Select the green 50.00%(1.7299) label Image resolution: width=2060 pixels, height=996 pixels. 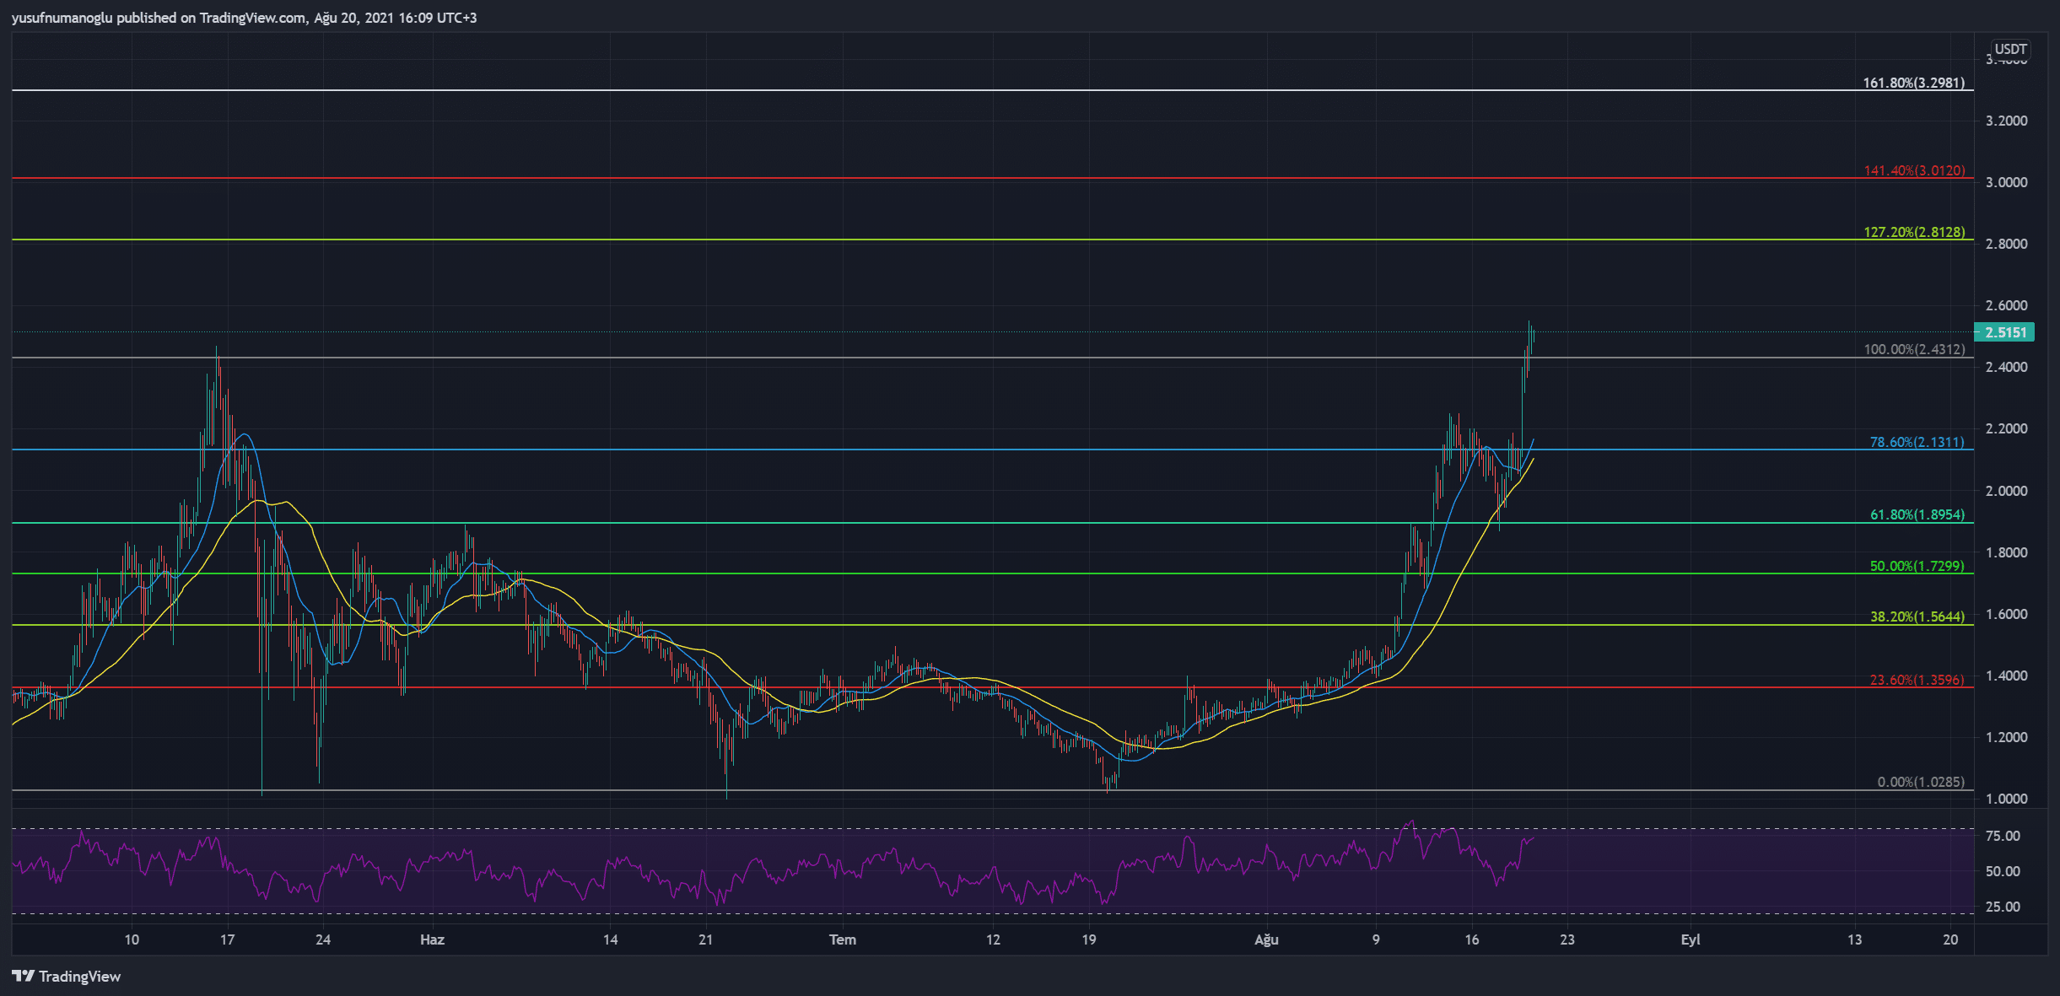point(1917,566)
